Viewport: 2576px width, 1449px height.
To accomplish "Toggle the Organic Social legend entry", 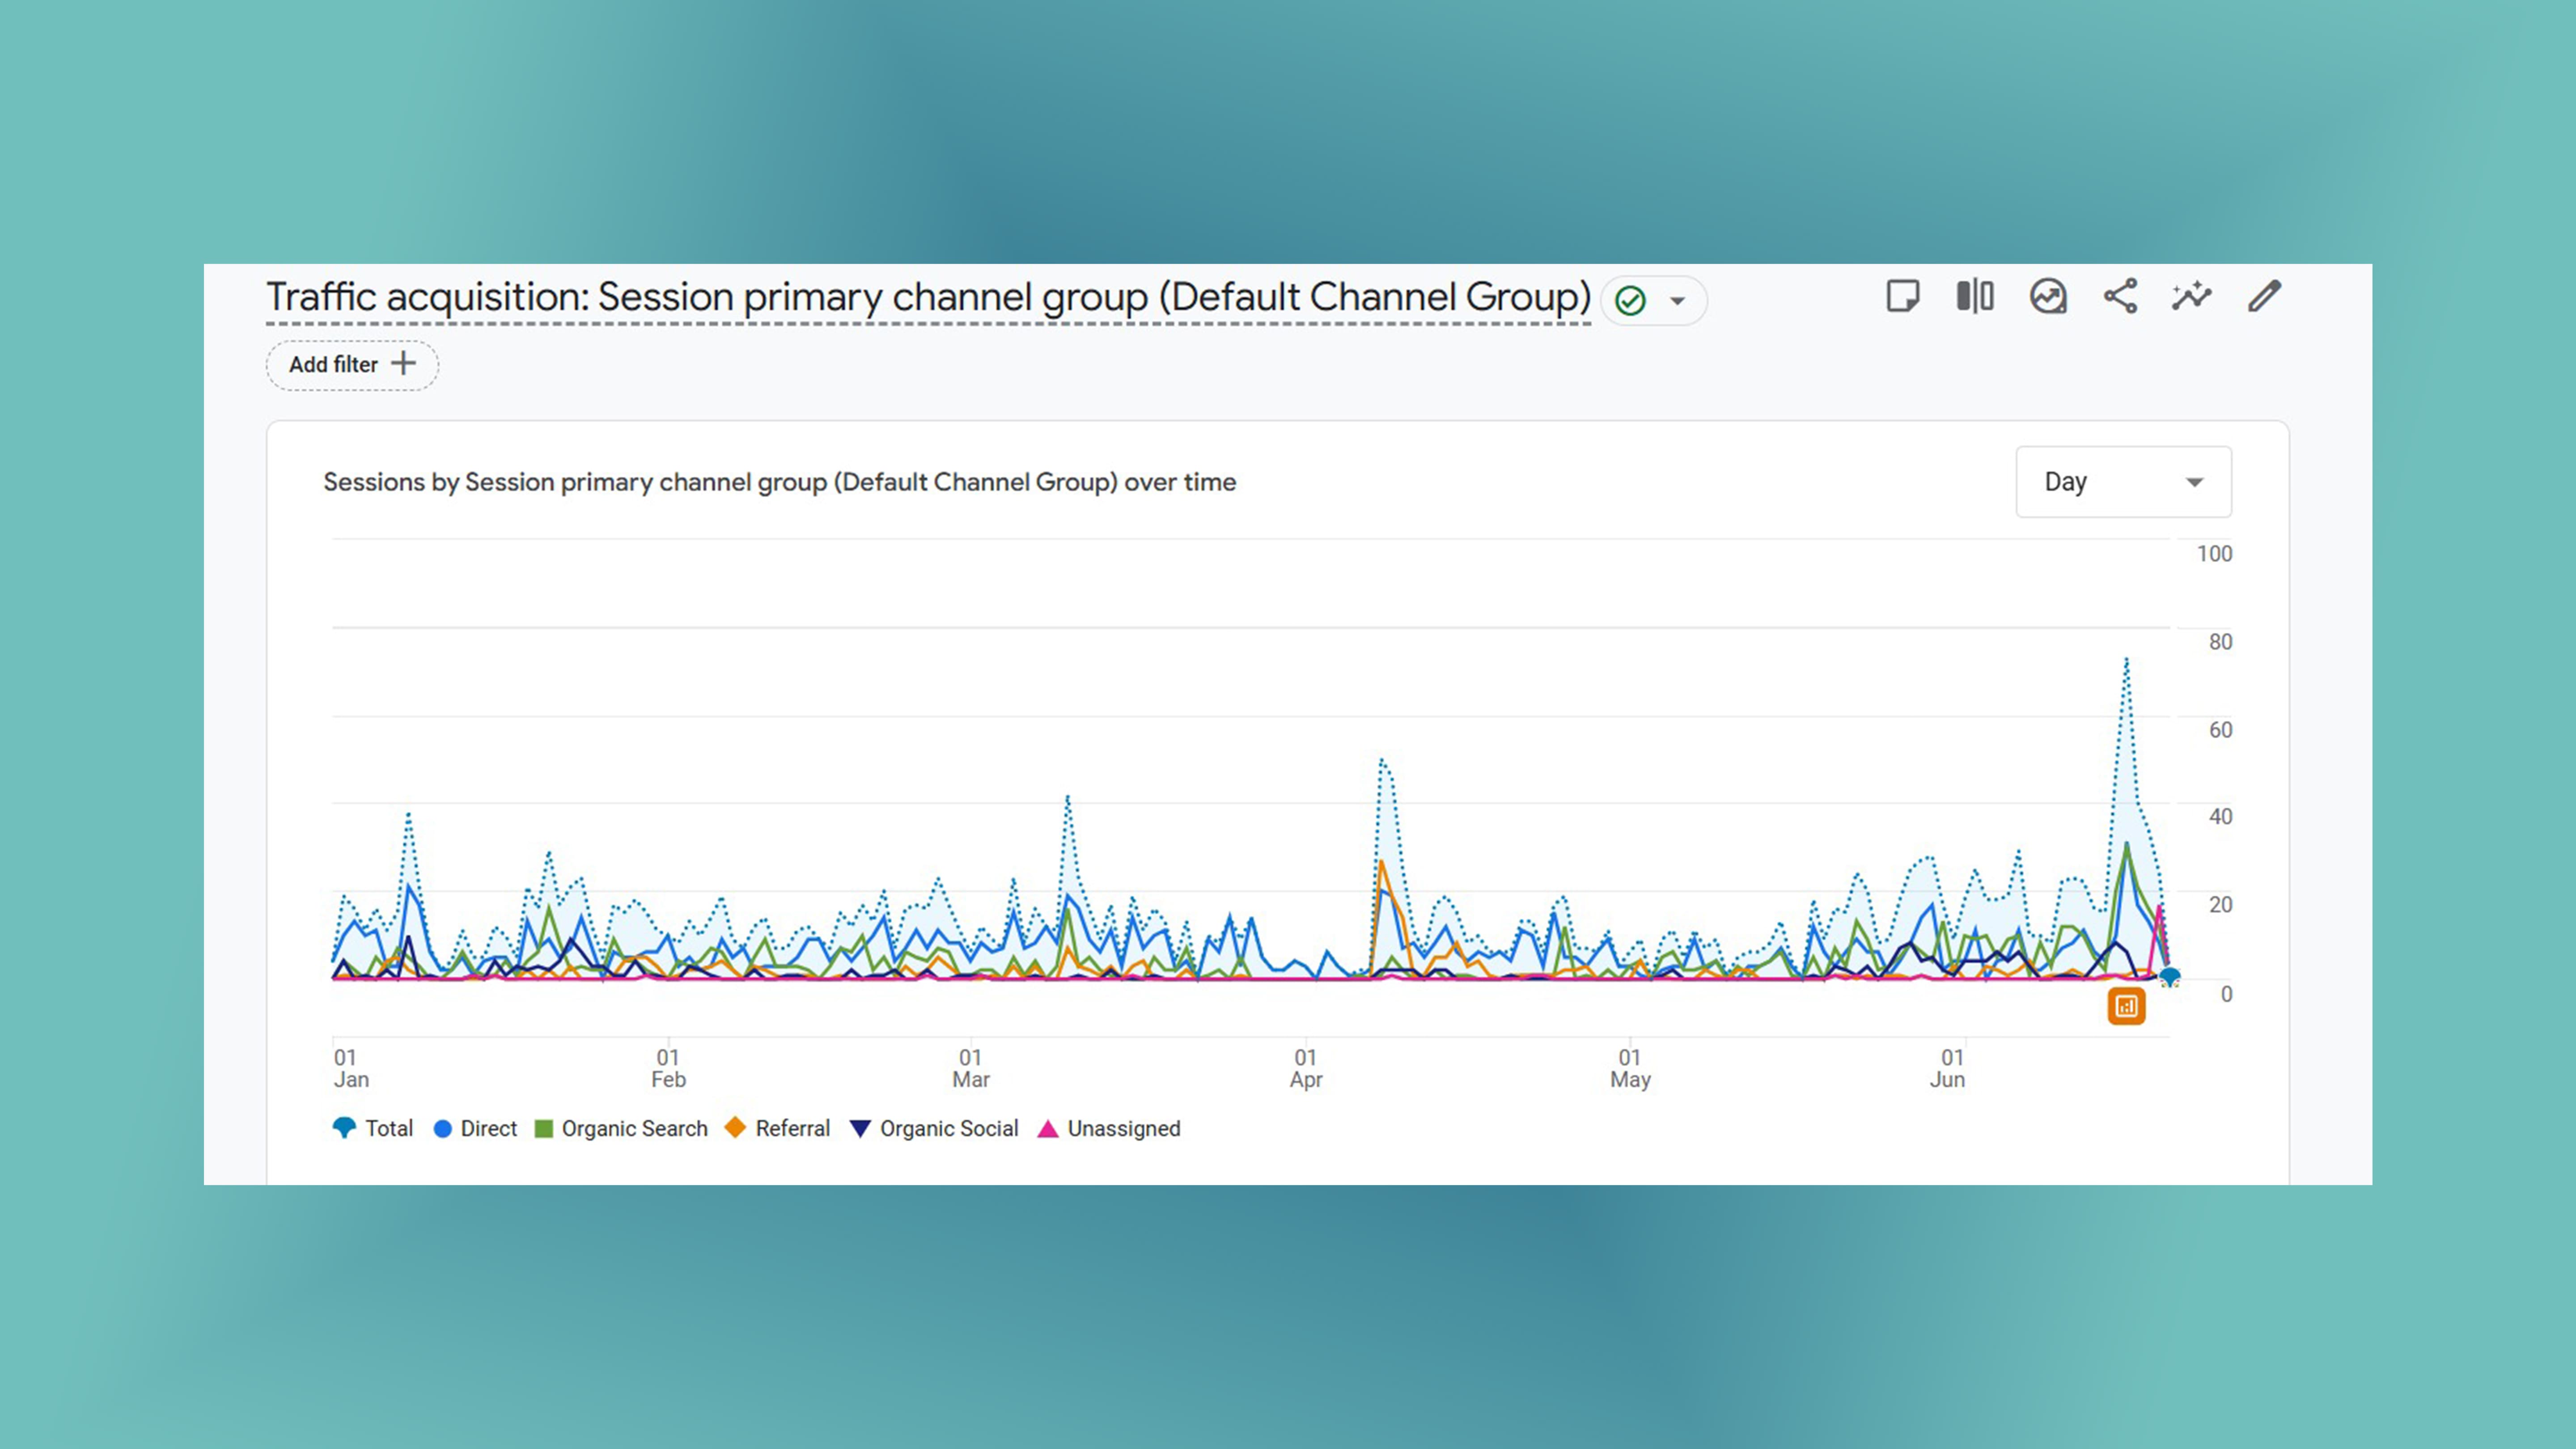I will pos(934,1128).
